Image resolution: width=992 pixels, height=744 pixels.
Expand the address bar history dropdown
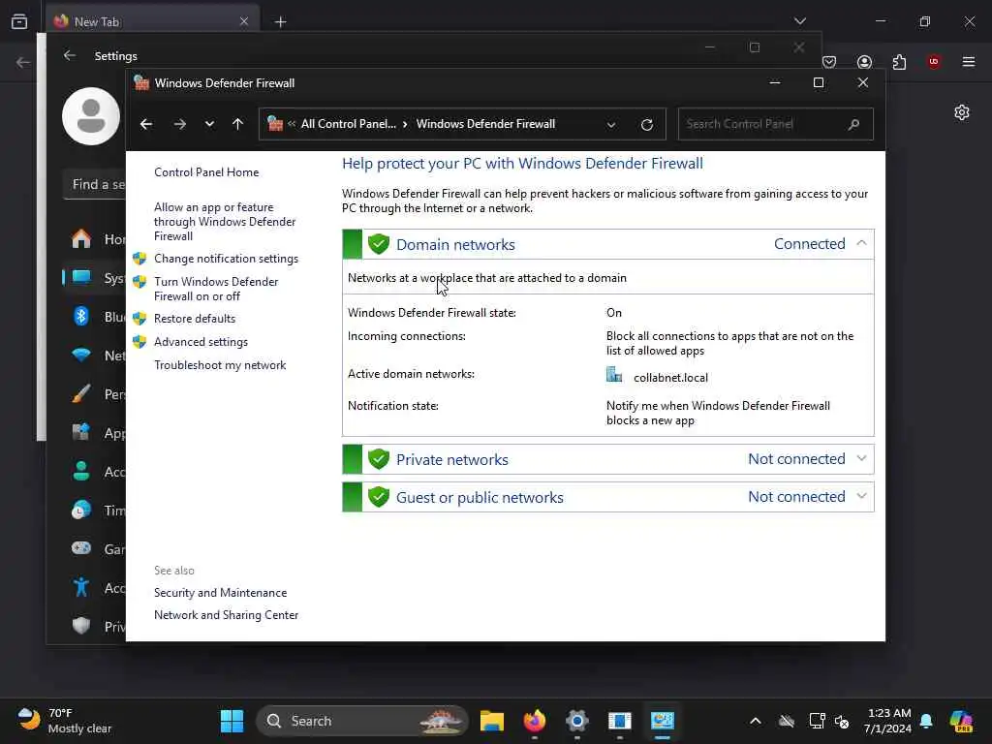point(611,125)
